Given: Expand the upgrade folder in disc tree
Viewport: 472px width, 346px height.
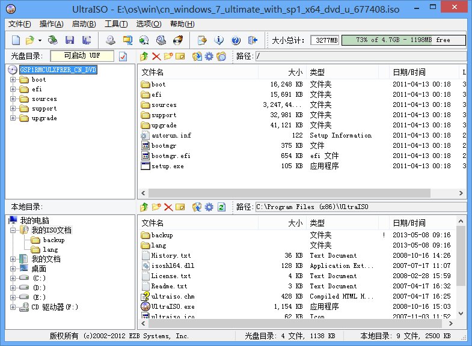Looking at the screenshot, I should 13,118.
